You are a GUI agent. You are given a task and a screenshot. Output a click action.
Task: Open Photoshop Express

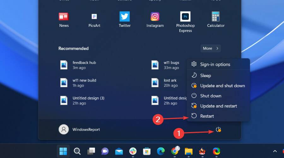tap(185, 22)
